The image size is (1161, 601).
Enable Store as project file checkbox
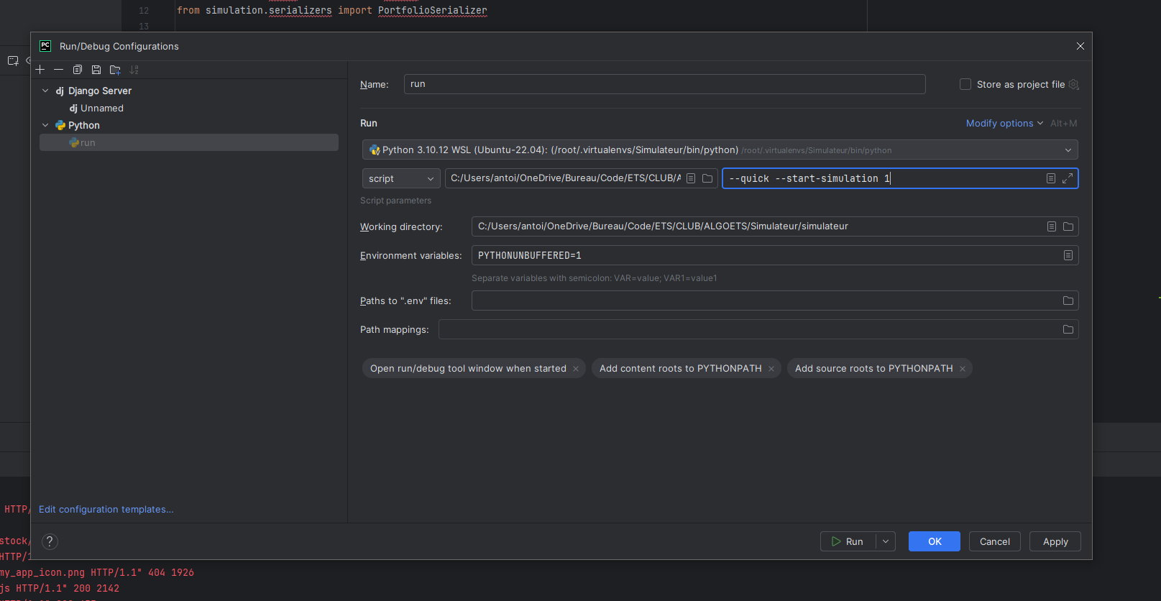pyautogui.click(x=965, y=84)
